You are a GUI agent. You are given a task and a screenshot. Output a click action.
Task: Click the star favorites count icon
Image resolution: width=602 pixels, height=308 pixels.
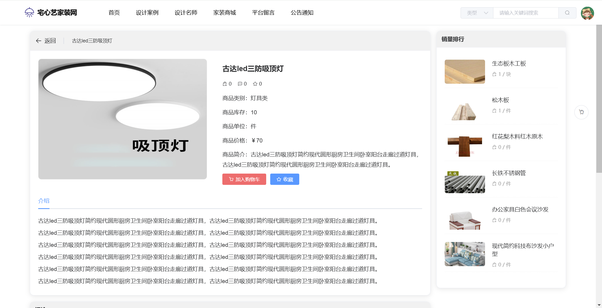255,84
